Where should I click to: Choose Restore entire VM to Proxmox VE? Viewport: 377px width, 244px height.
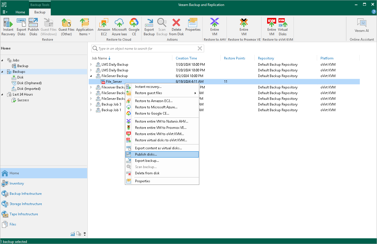tap(162, 128)
